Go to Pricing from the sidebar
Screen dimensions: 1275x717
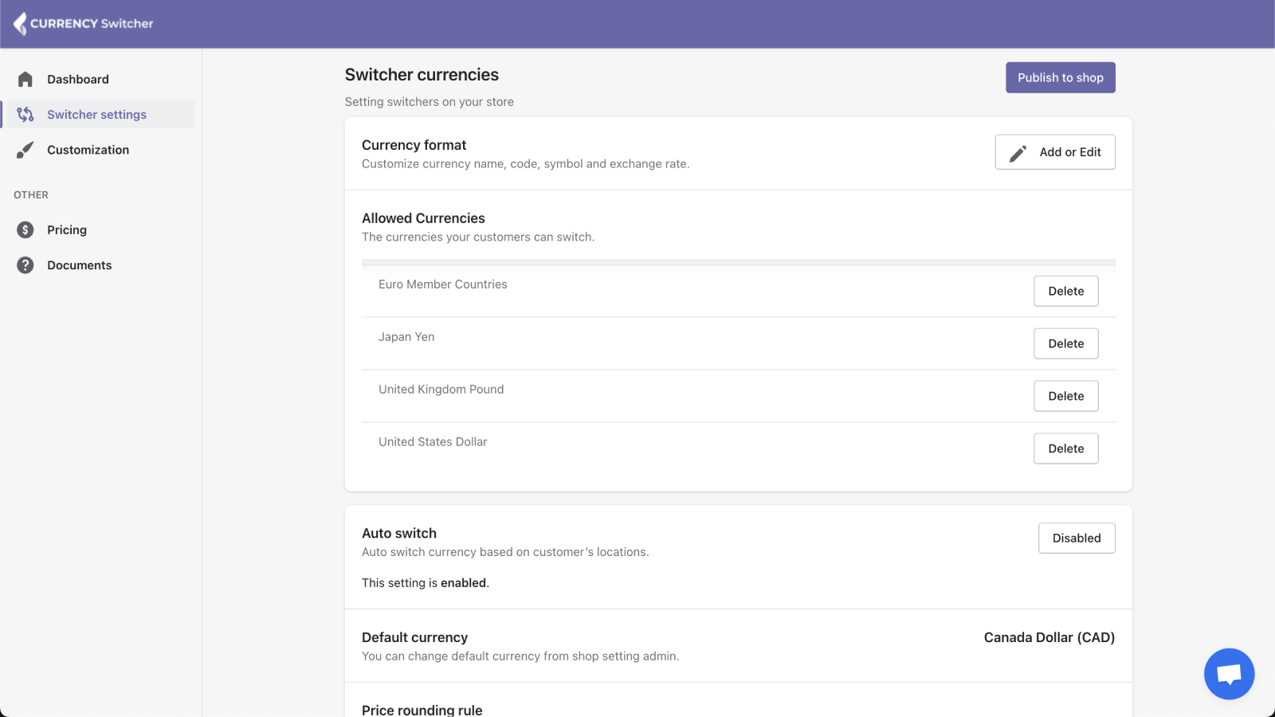point(67,229)
